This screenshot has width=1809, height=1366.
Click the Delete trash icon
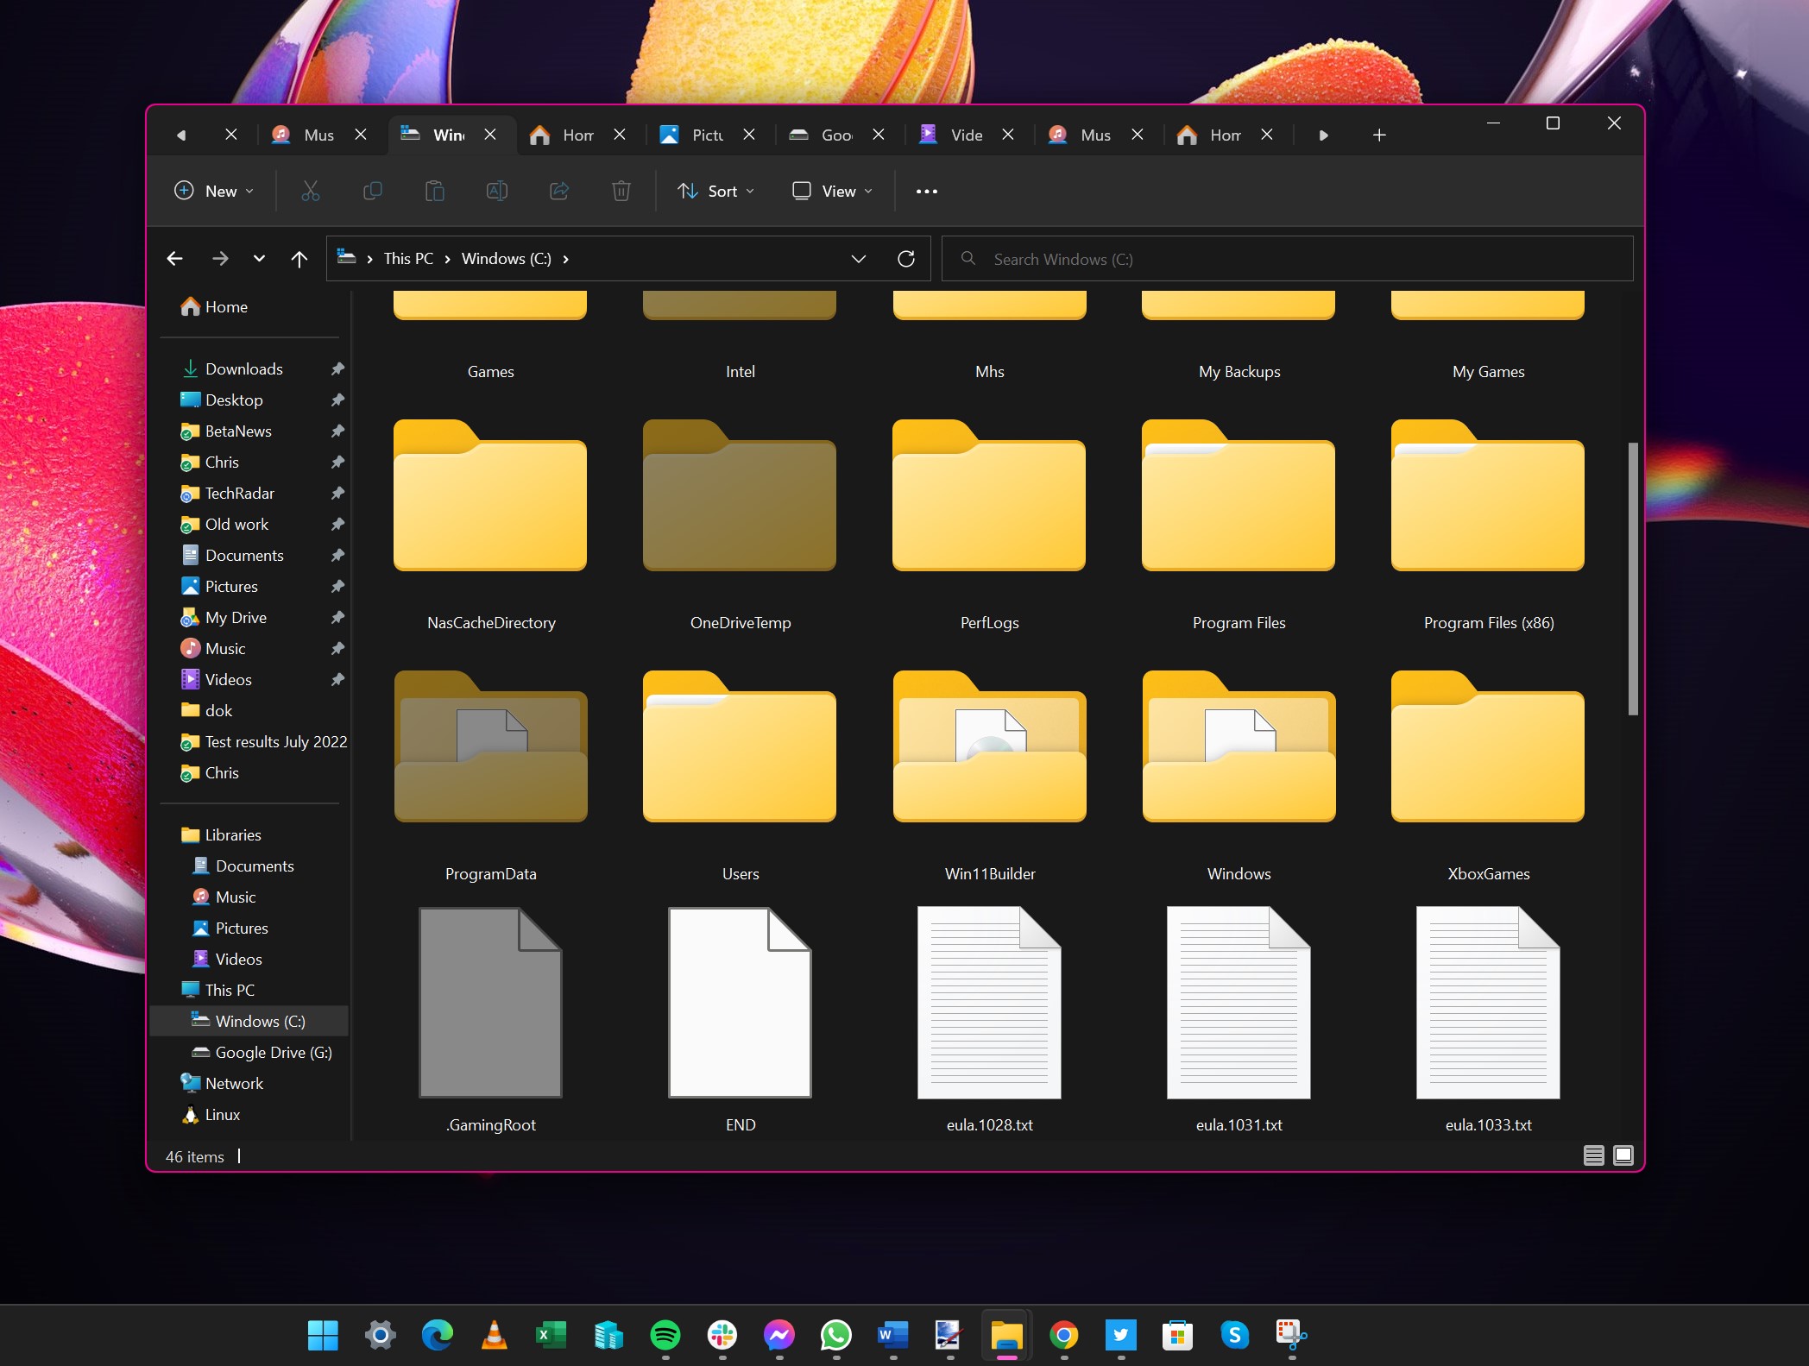[x=621, y=191]
